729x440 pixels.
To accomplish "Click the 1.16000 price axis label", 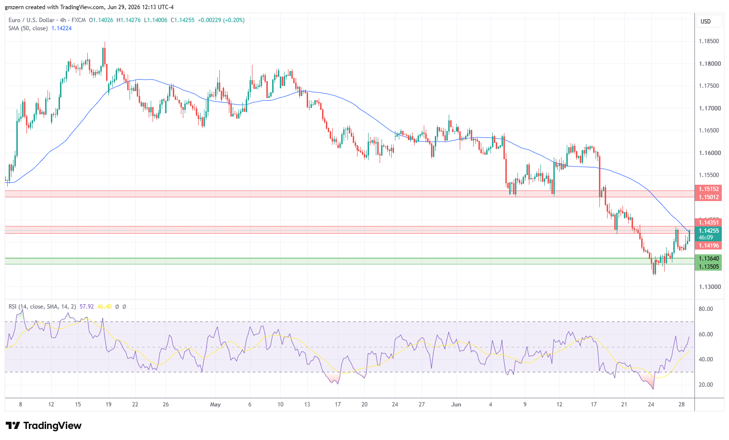I will coord(709,153).
